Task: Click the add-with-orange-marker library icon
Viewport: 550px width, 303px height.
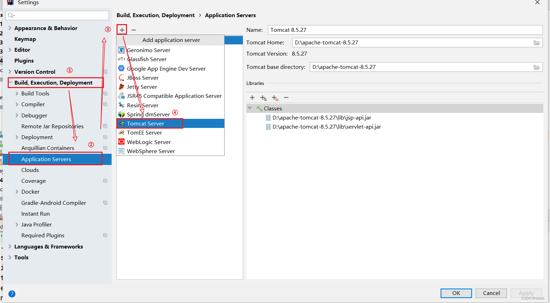Action: 275,98
